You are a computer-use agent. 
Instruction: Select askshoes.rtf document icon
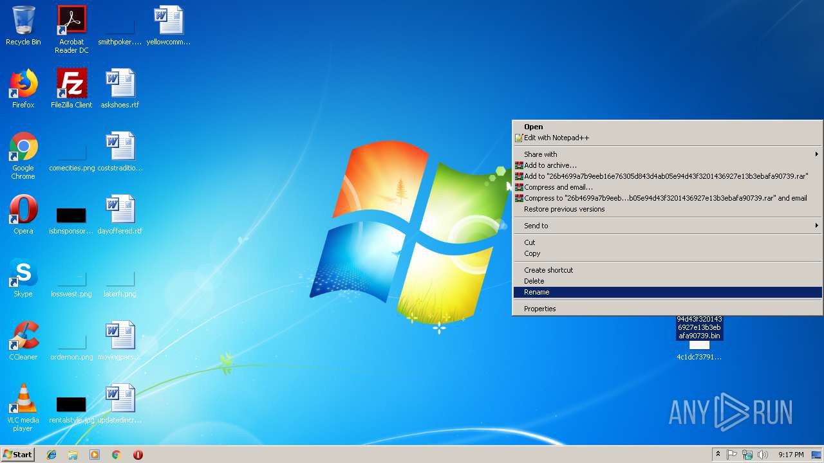[120, 89]
